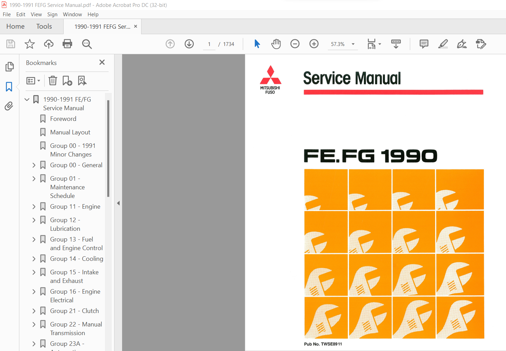The height and width of the screenshot is (351, 506).
Task: Expand Group 01 - Maintenance Schedule bookmark
Action: [34, 179]
